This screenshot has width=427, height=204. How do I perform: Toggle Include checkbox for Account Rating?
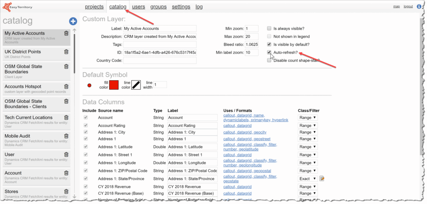tap(86, 126)
